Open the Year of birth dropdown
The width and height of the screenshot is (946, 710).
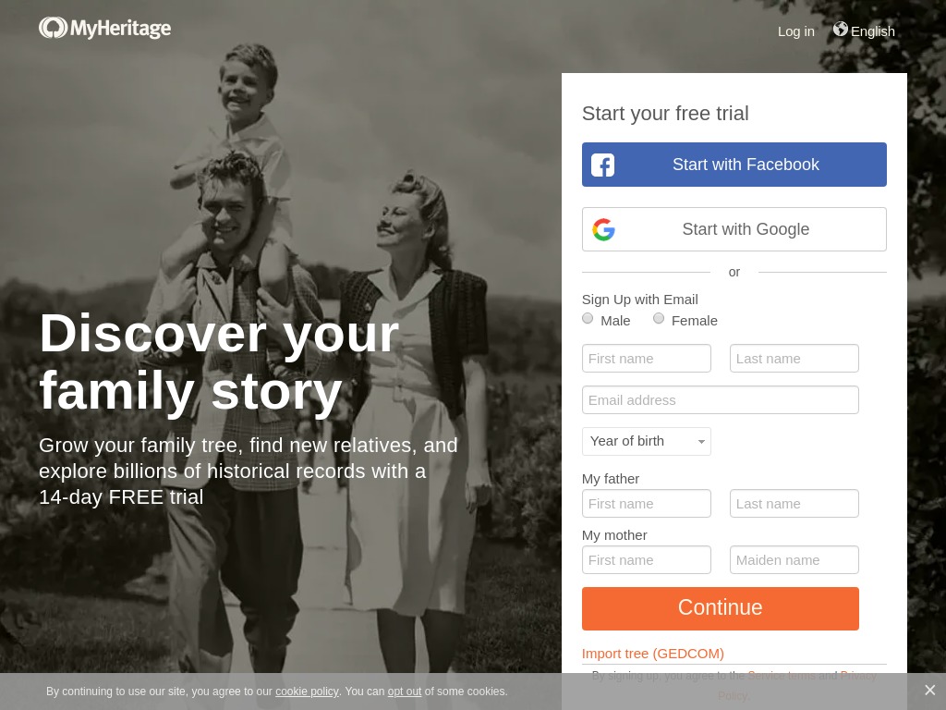tap(646, 441)
